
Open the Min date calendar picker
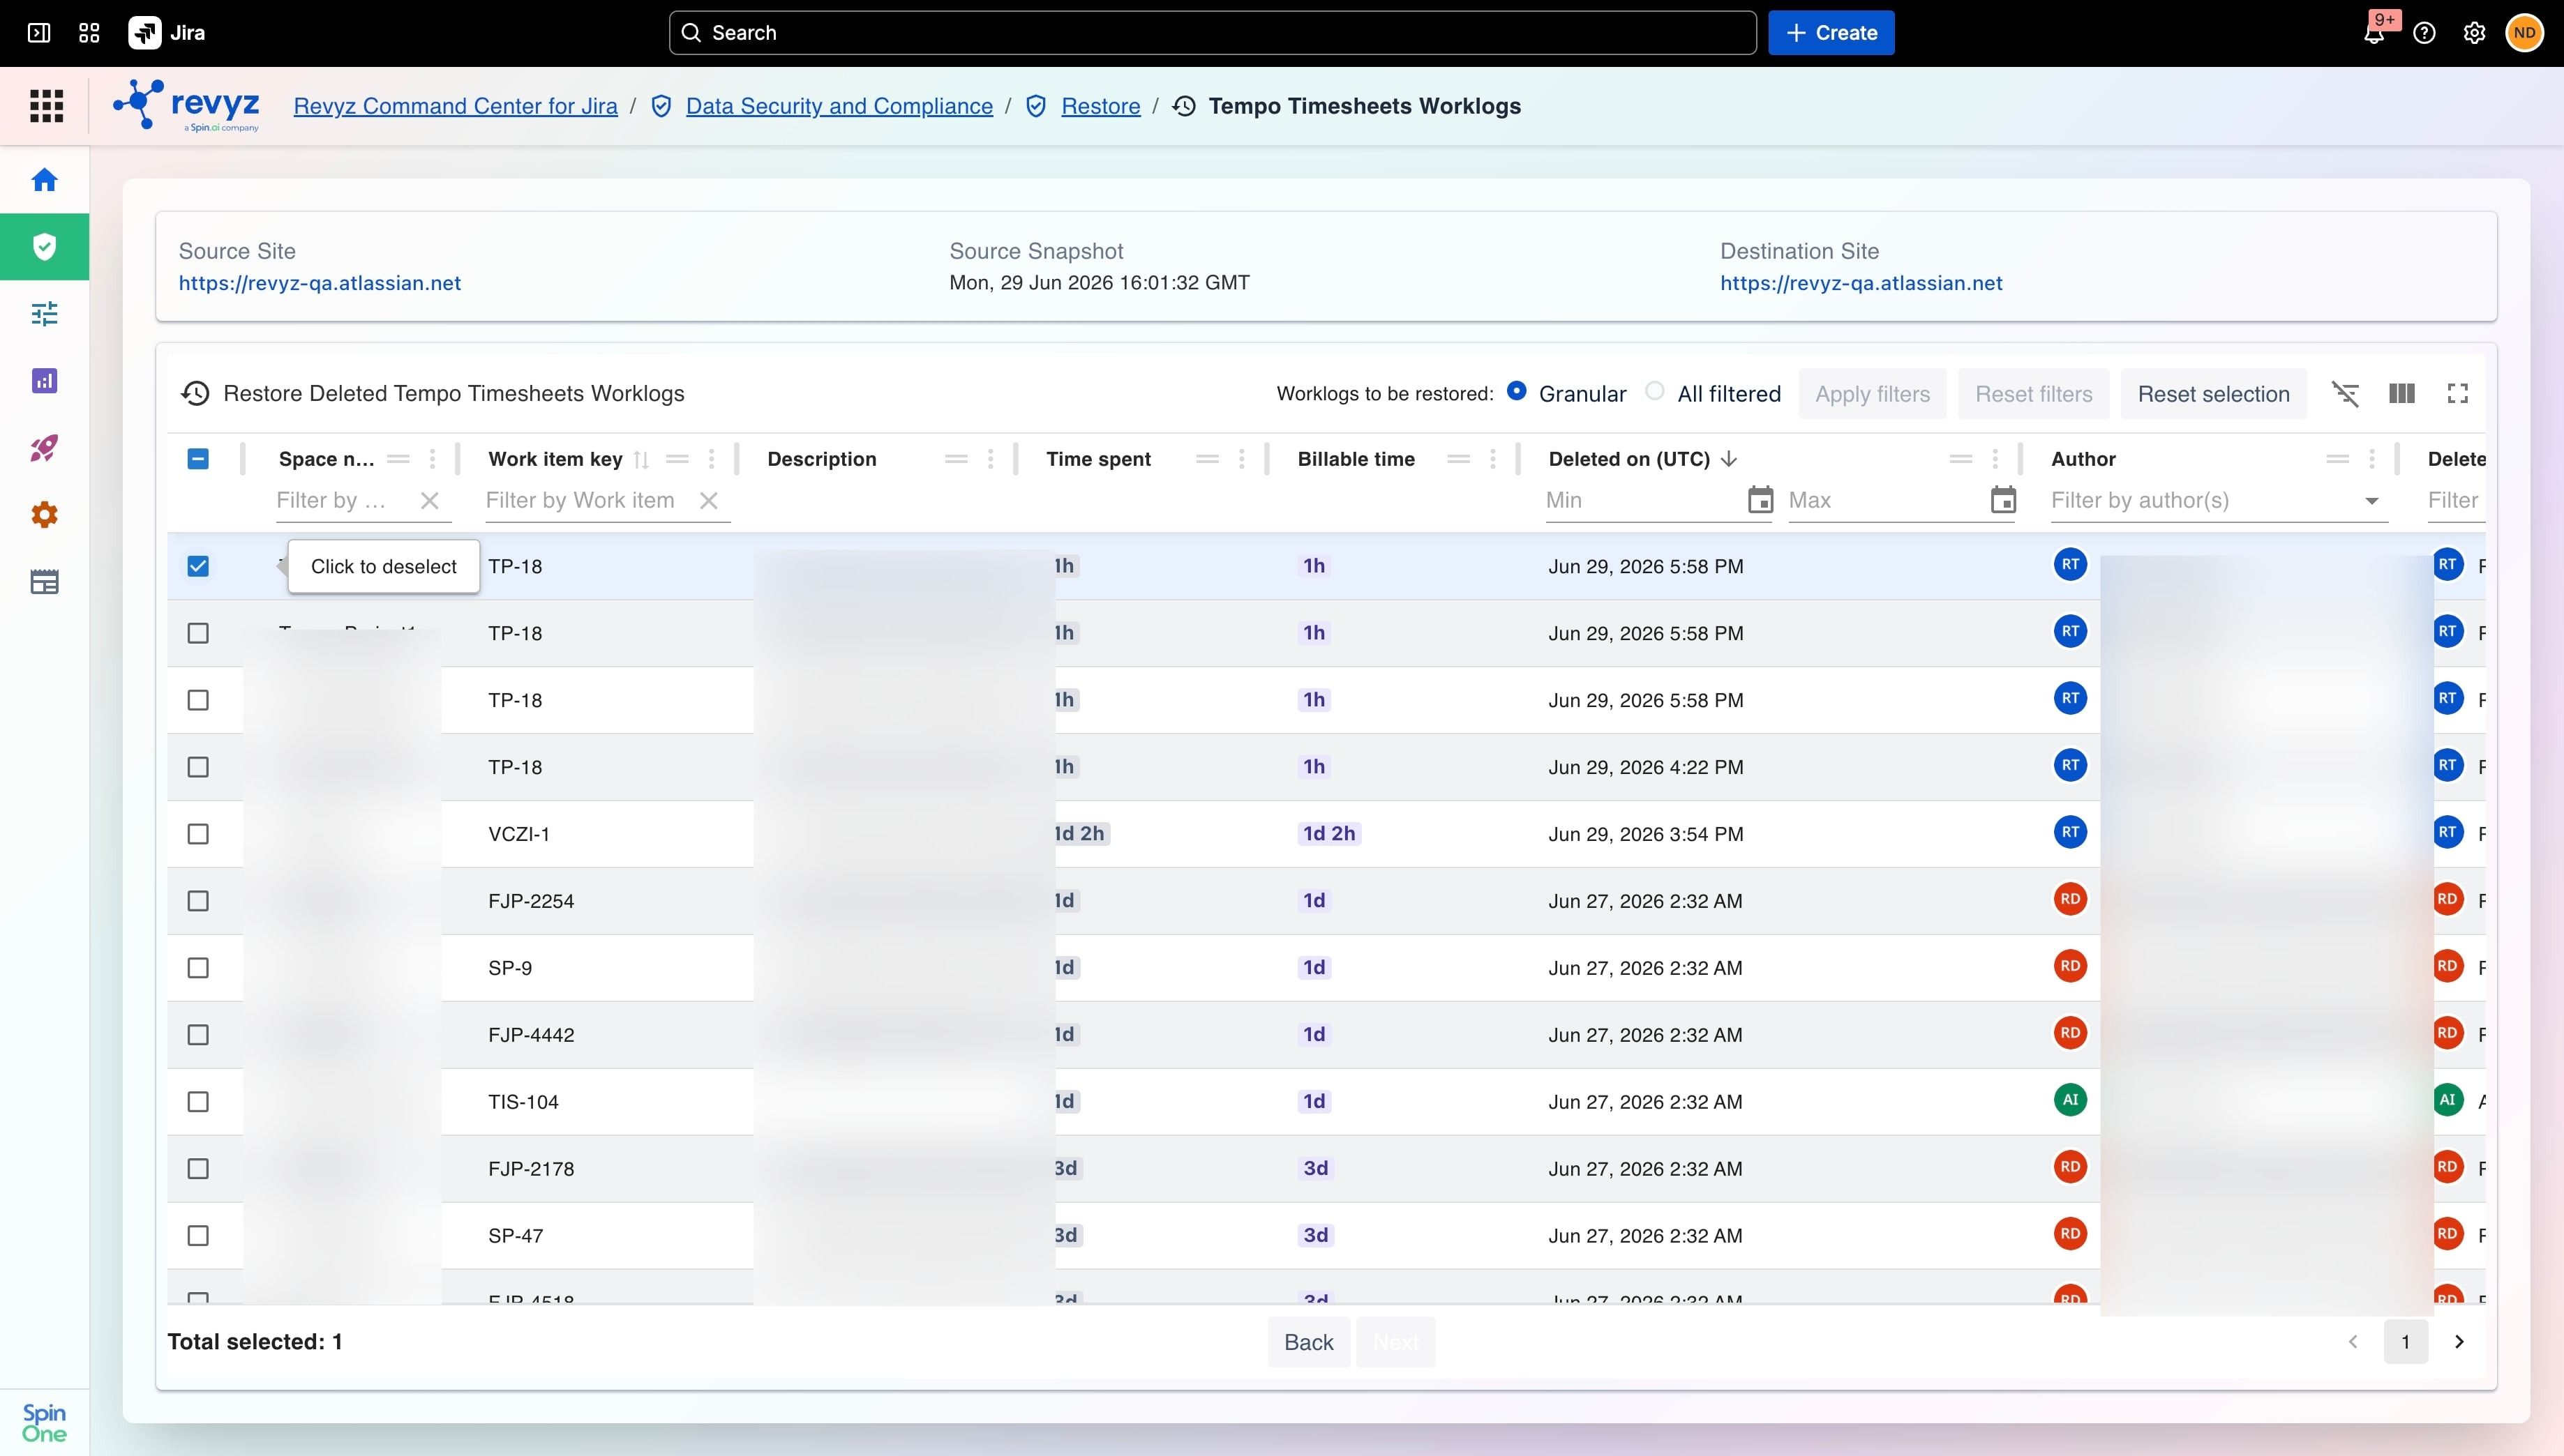[x=1760, y=500]
